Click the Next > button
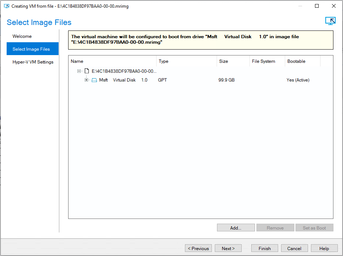 pyautogui.click(x=228, y=249)
